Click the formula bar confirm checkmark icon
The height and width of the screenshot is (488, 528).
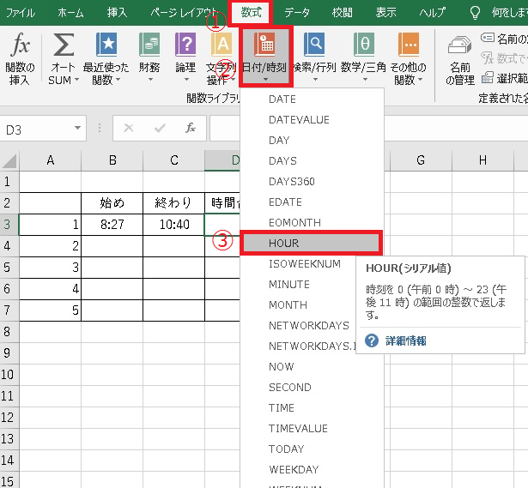[x=160, y=128]
